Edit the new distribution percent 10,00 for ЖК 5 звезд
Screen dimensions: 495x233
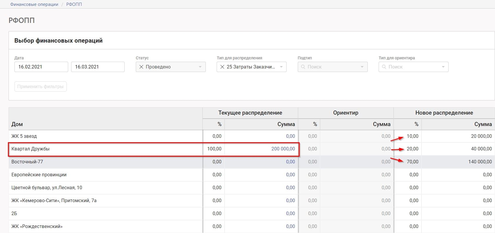coord(412,136)
